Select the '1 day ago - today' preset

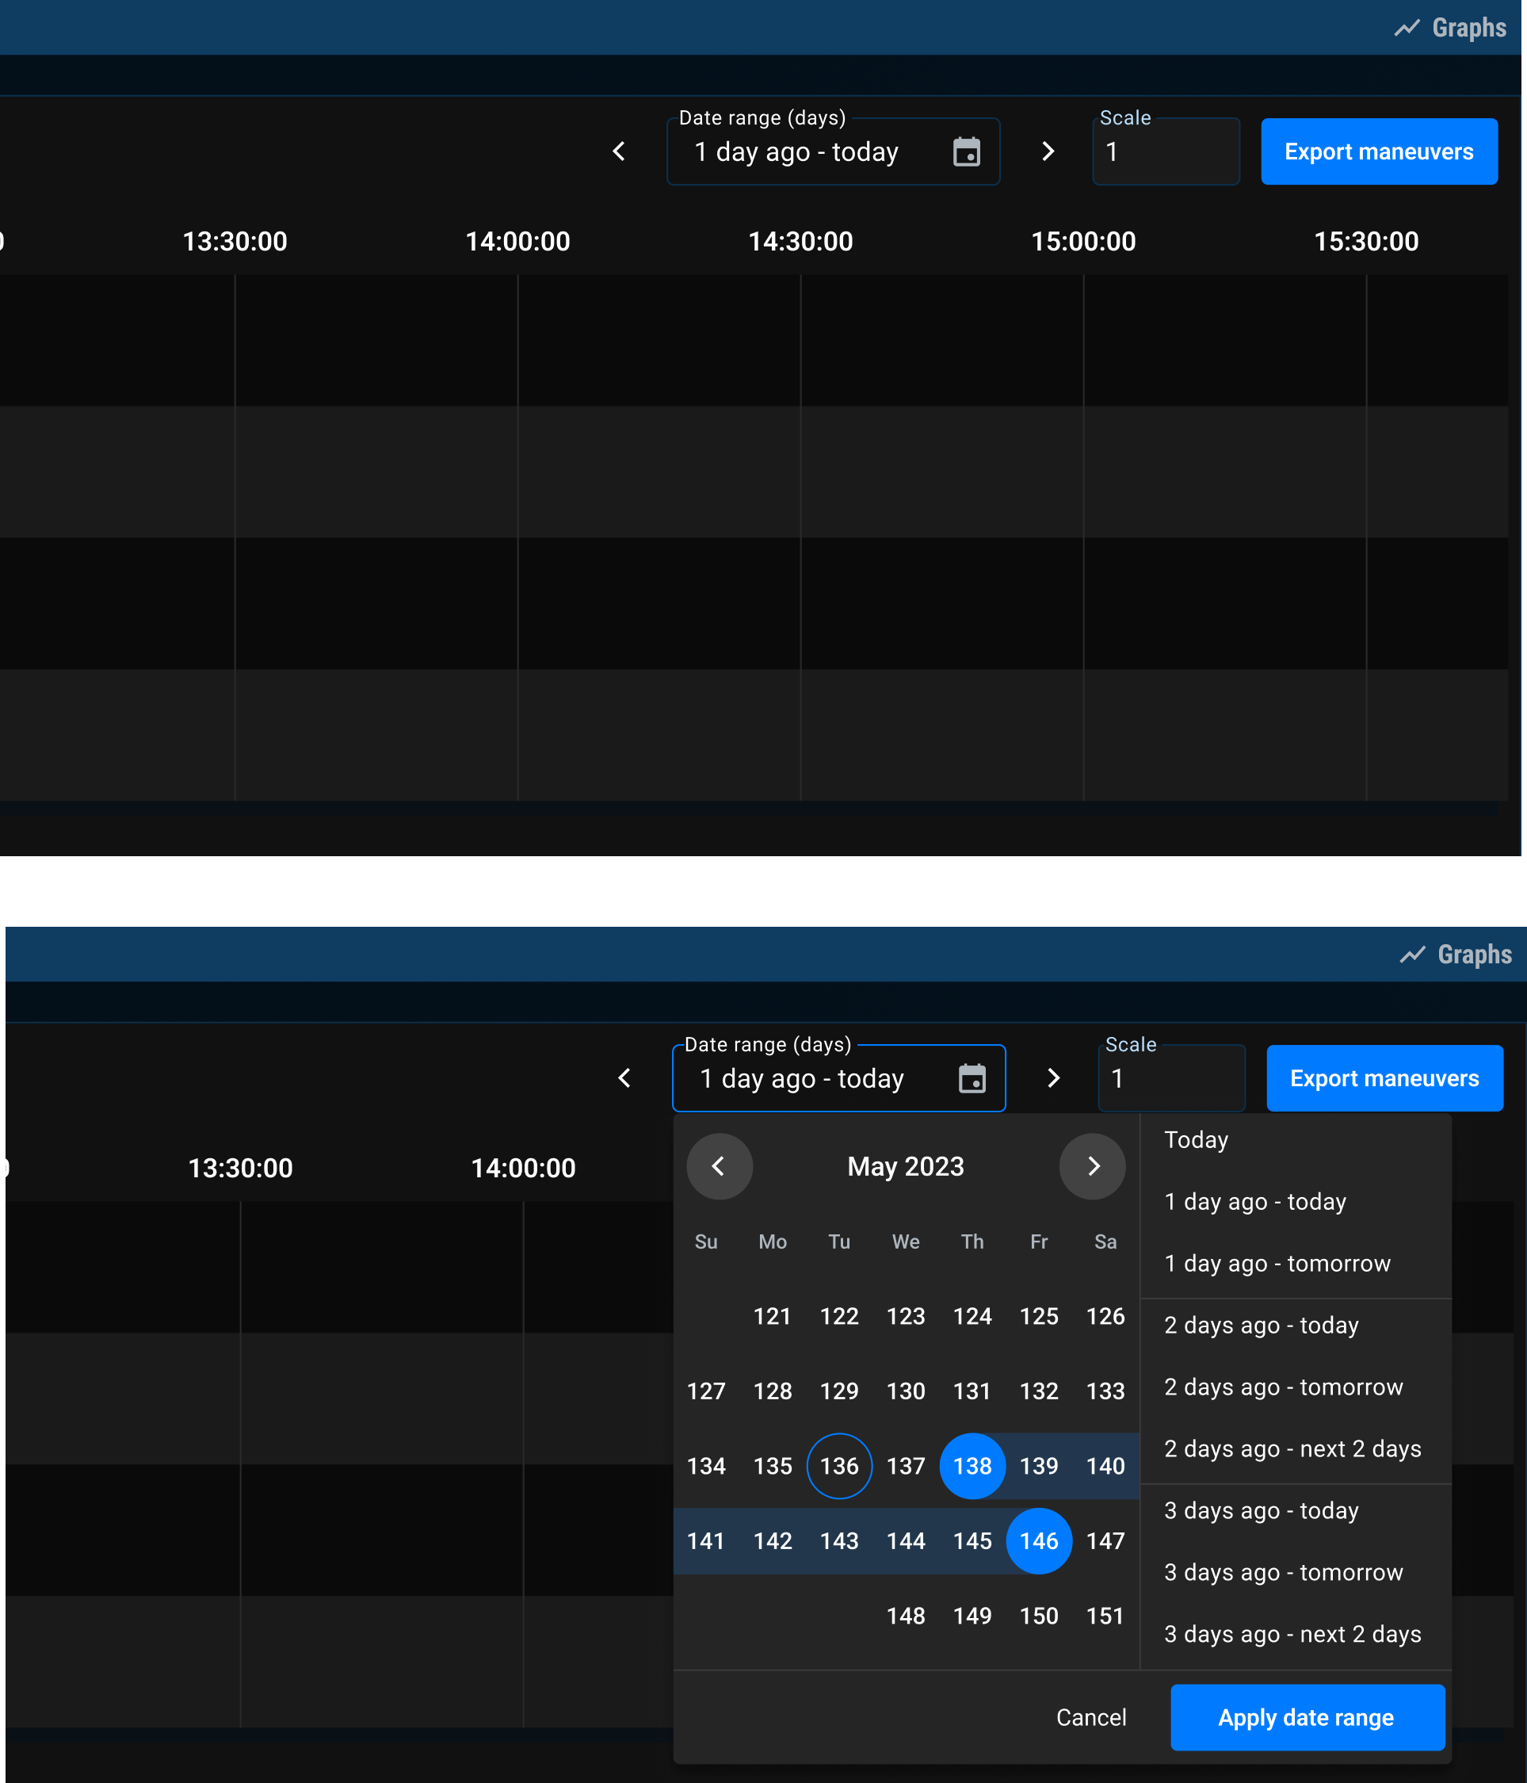1255,1201
